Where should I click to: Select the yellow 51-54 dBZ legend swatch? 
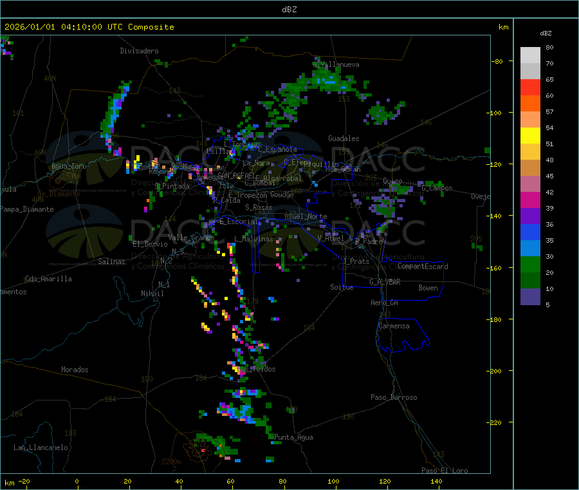(530, 136)
